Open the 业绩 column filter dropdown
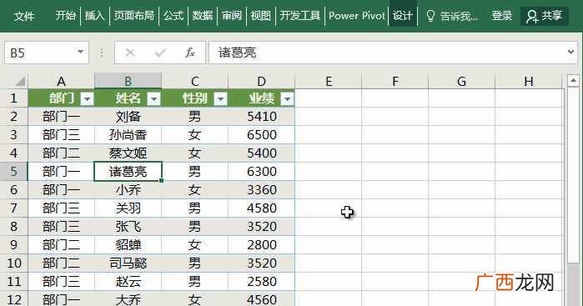The height and width of the screenshot is (306, 583). tap(288, 99)
